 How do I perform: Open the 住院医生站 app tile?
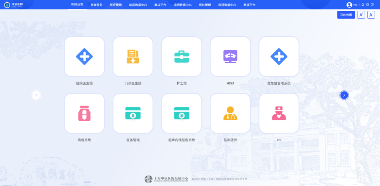tap(84, 57)
